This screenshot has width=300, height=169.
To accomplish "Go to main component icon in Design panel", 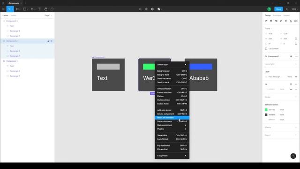I will click(x=291, y=56).
